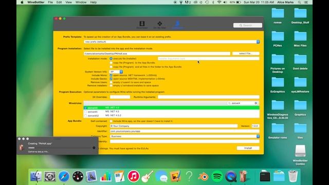Click the Runtime Arguments field
Screen dimensions: 329x185
click(209, 97)
